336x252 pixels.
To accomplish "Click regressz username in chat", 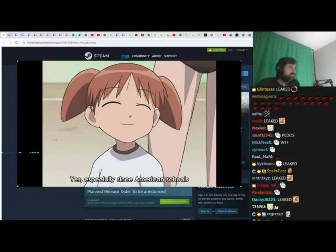I will (275, 214).
